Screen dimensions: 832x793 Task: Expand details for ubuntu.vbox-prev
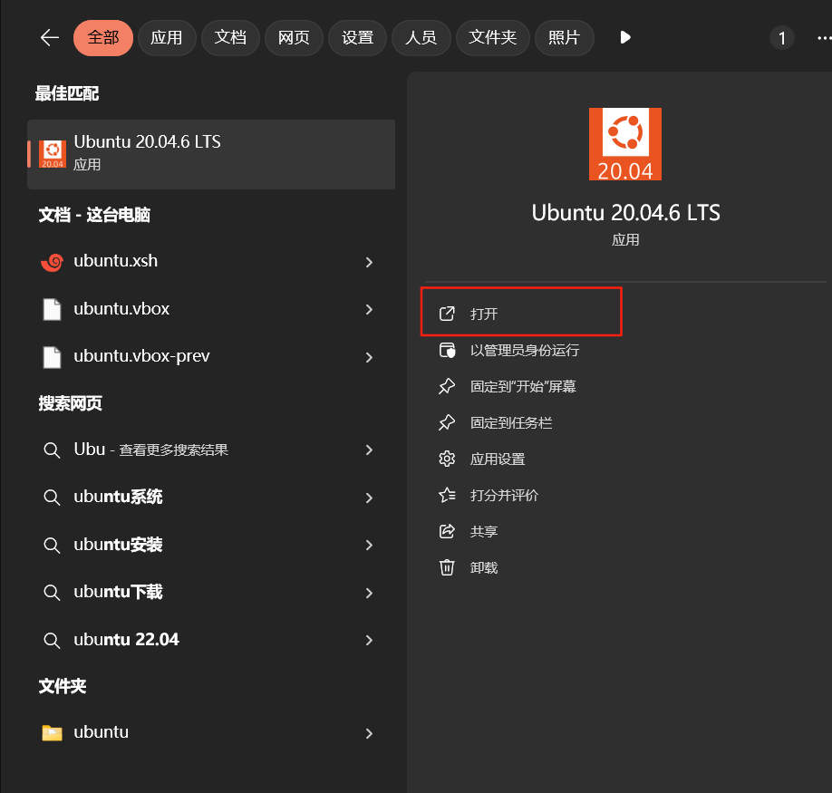tap(369, 357)
